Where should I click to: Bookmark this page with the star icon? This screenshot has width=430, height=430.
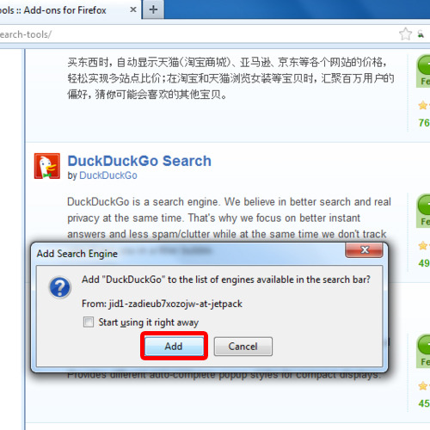405,34
